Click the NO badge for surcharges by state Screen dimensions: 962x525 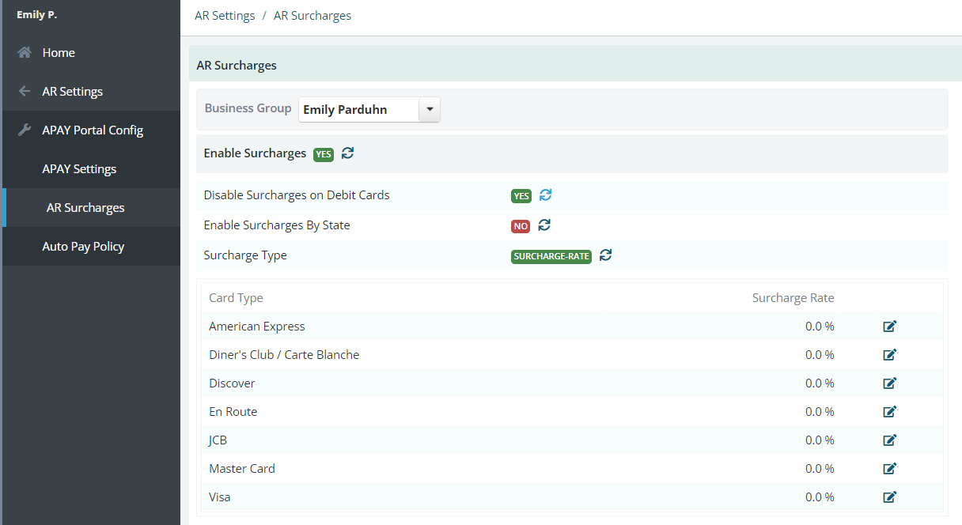point(521,226)
